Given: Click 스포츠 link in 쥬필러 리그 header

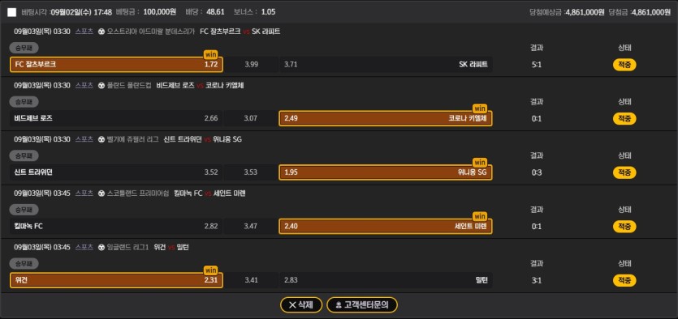Looking at the screenshot, I should [x=84, y=139].
